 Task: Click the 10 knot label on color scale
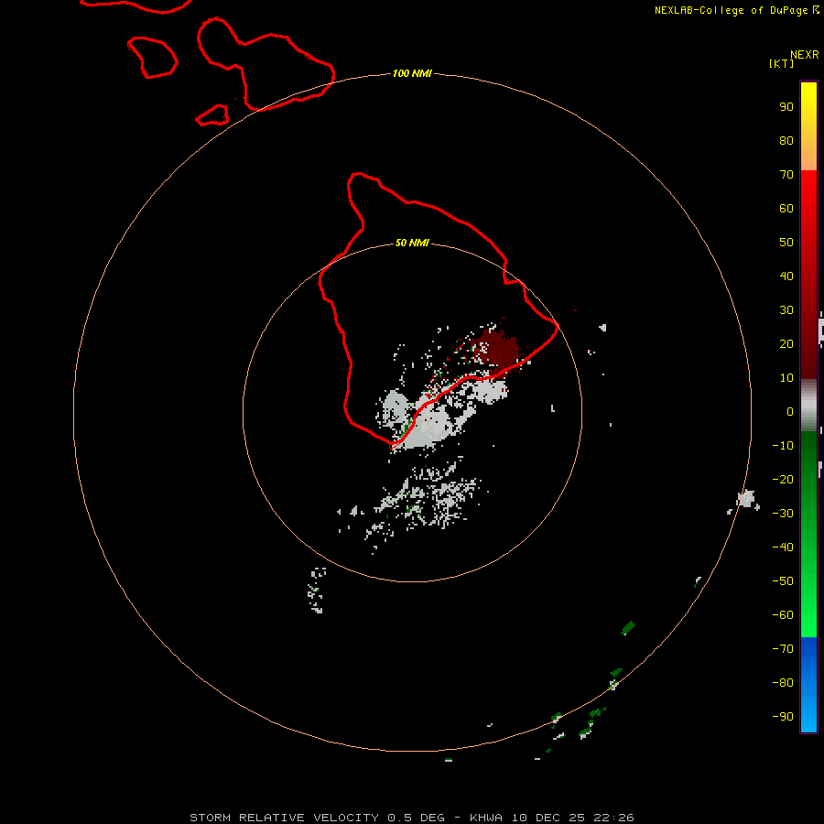click(x=786, y=378)
